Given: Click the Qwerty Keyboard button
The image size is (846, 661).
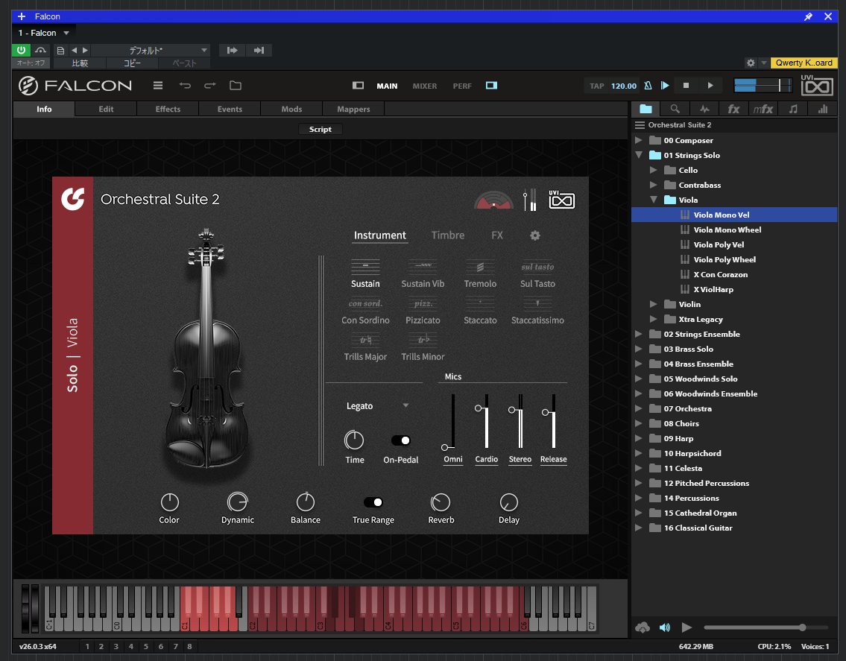Looking at the screenshot, I should tap(804, 63).
